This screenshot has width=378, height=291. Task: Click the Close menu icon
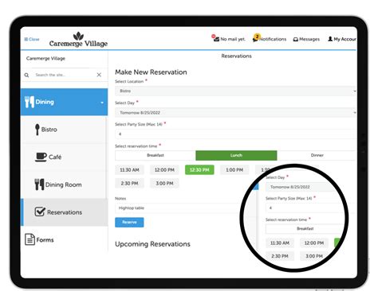coord(26,39)
